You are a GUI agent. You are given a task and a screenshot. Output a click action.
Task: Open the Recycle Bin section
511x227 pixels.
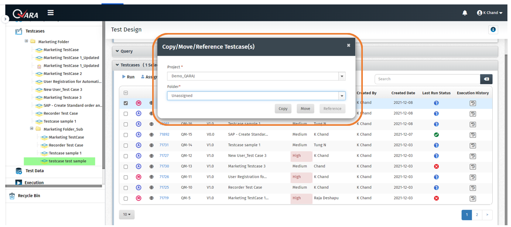click(29, 196)
